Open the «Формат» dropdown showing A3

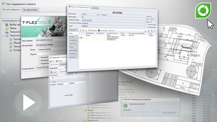tap(153, 22)
